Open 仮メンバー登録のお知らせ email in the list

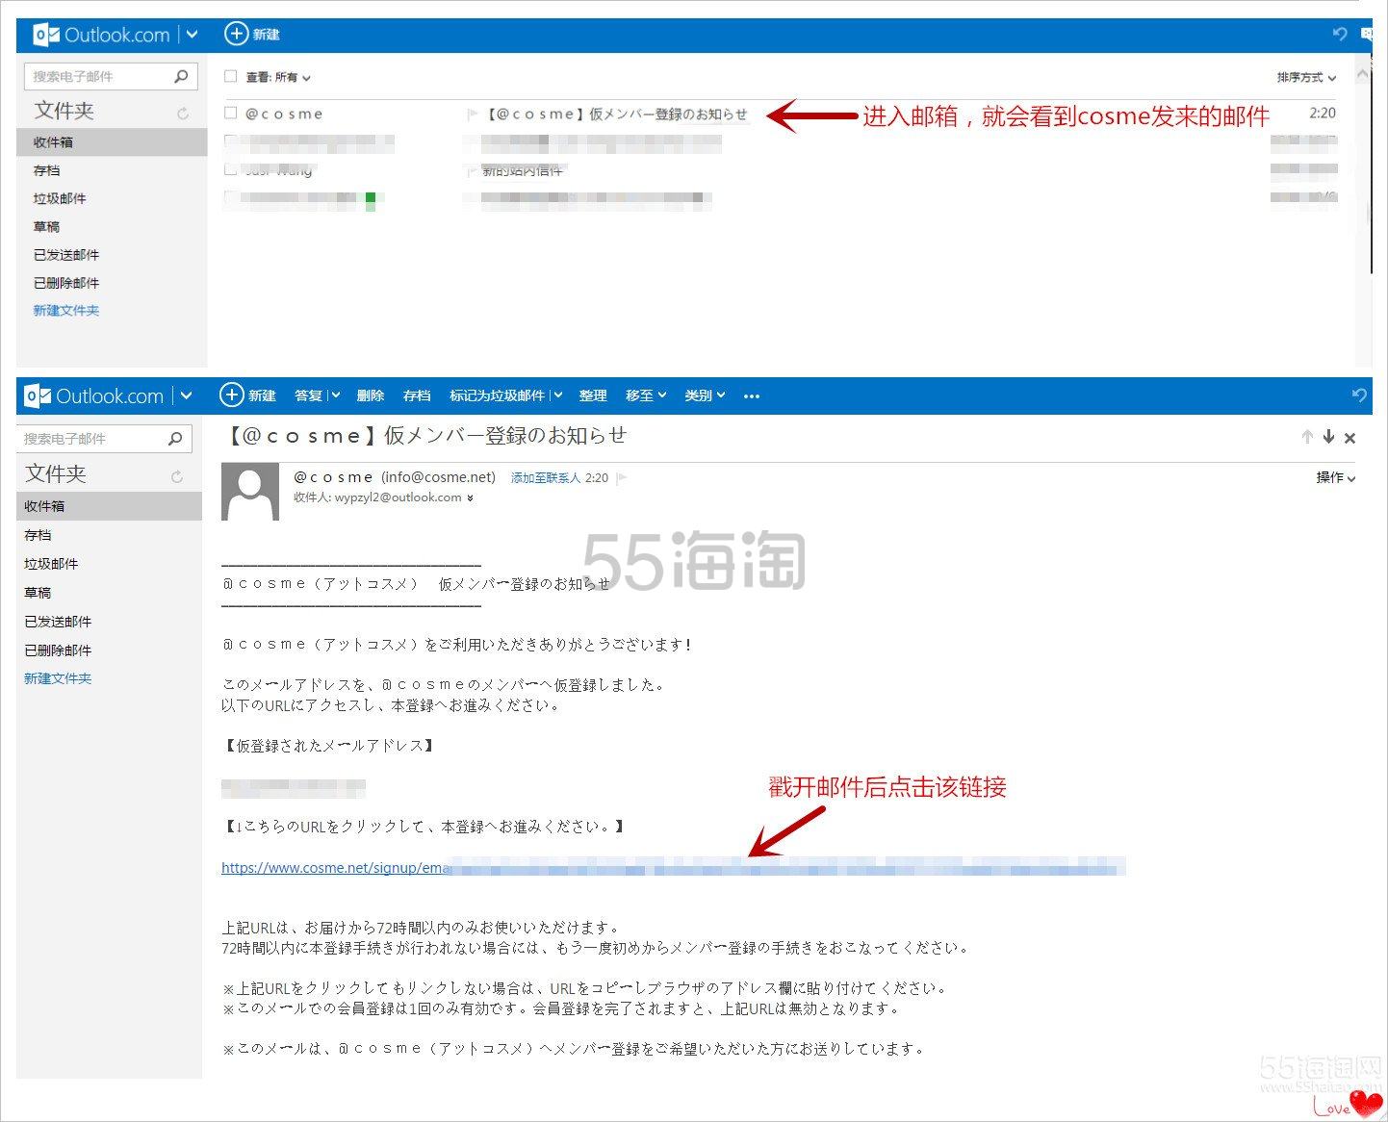pyautogui.click(x=616, y=114)
